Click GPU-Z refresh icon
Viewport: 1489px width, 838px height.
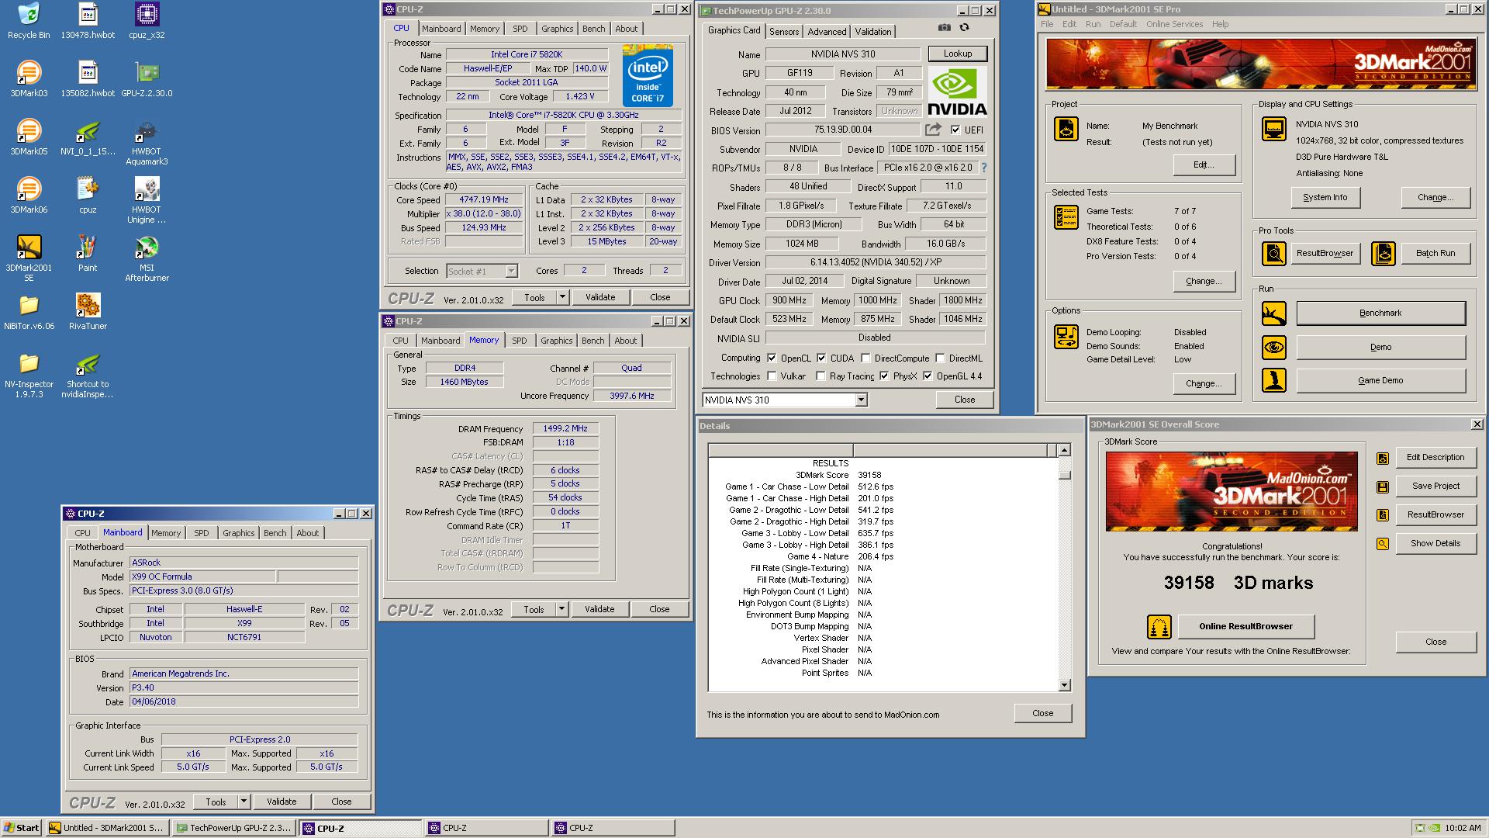964,27
